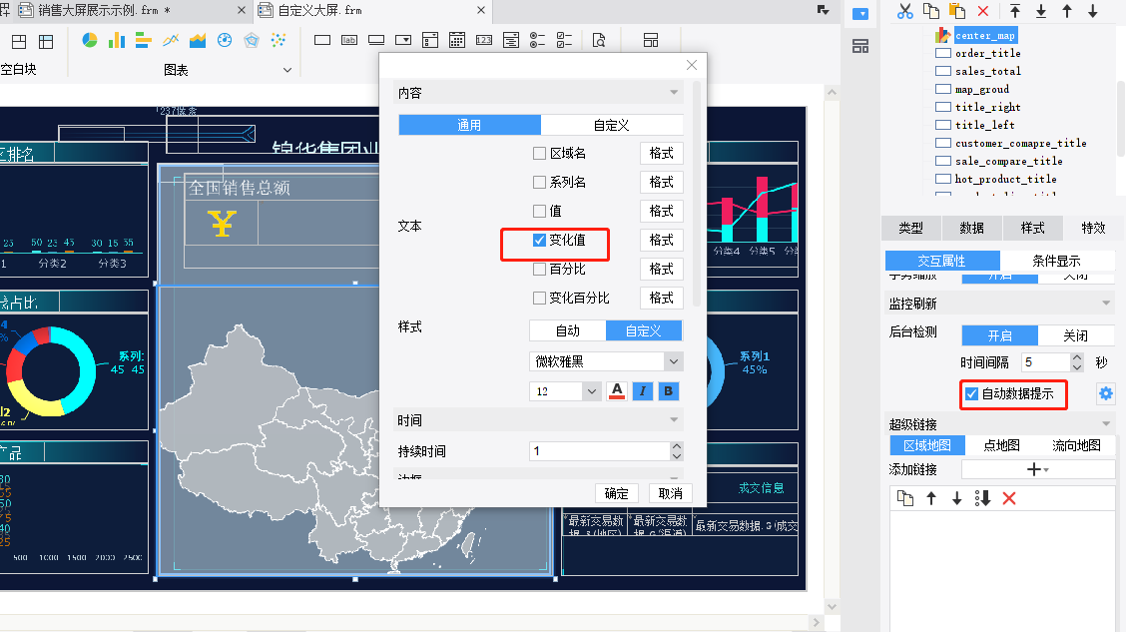Screen dimensions: 1126x632
Task: Cut the selected component
Action: 904,11
